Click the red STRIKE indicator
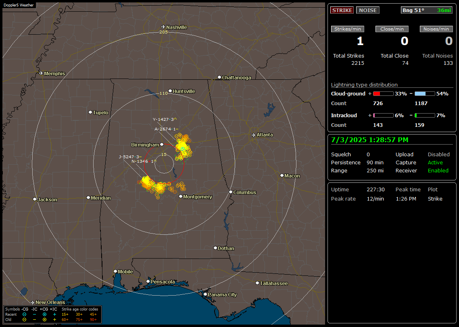 tap(342, 10)
